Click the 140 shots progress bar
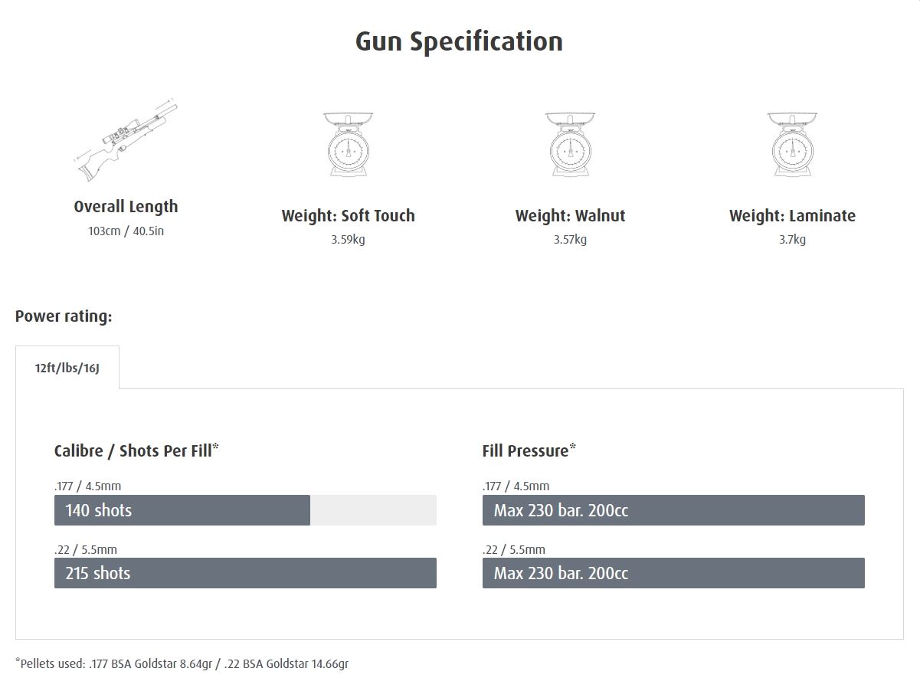Image resolution: width=920 pixels, height=691 pixels. click(182, 510)
